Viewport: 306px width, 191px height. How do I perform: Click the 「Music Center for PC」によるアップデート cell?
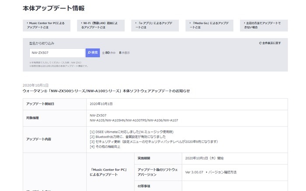[111, 172]
